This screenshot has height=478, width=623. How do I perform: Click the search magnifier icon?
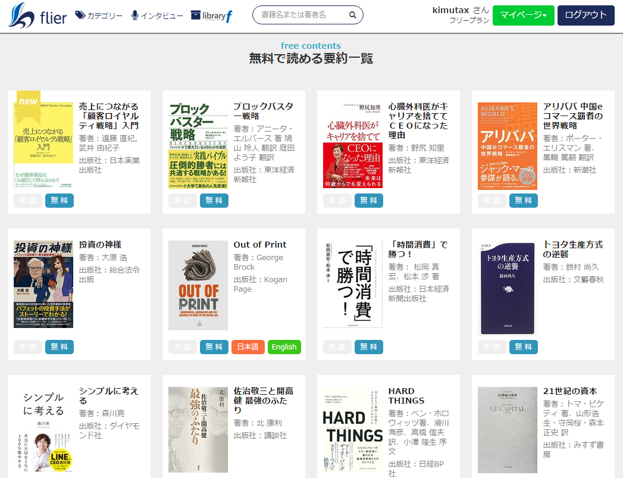pos(352,15)
